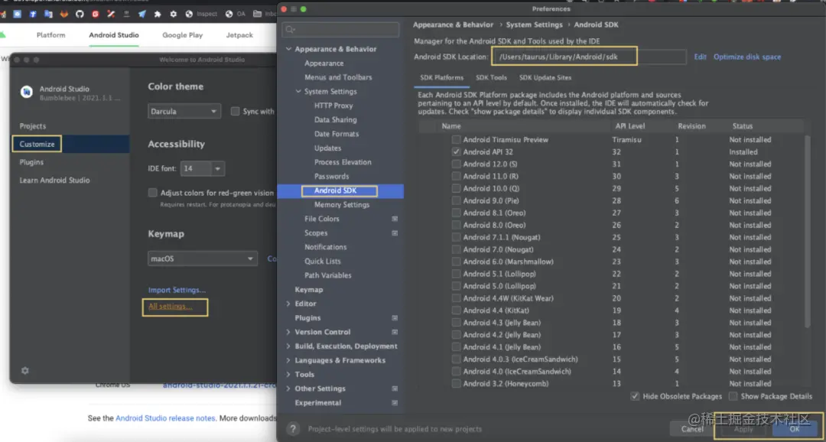Check the Android 10.0 (Q) checkbox
The height and width of the screenshot is (442, 826).
[x=456, y=188]
